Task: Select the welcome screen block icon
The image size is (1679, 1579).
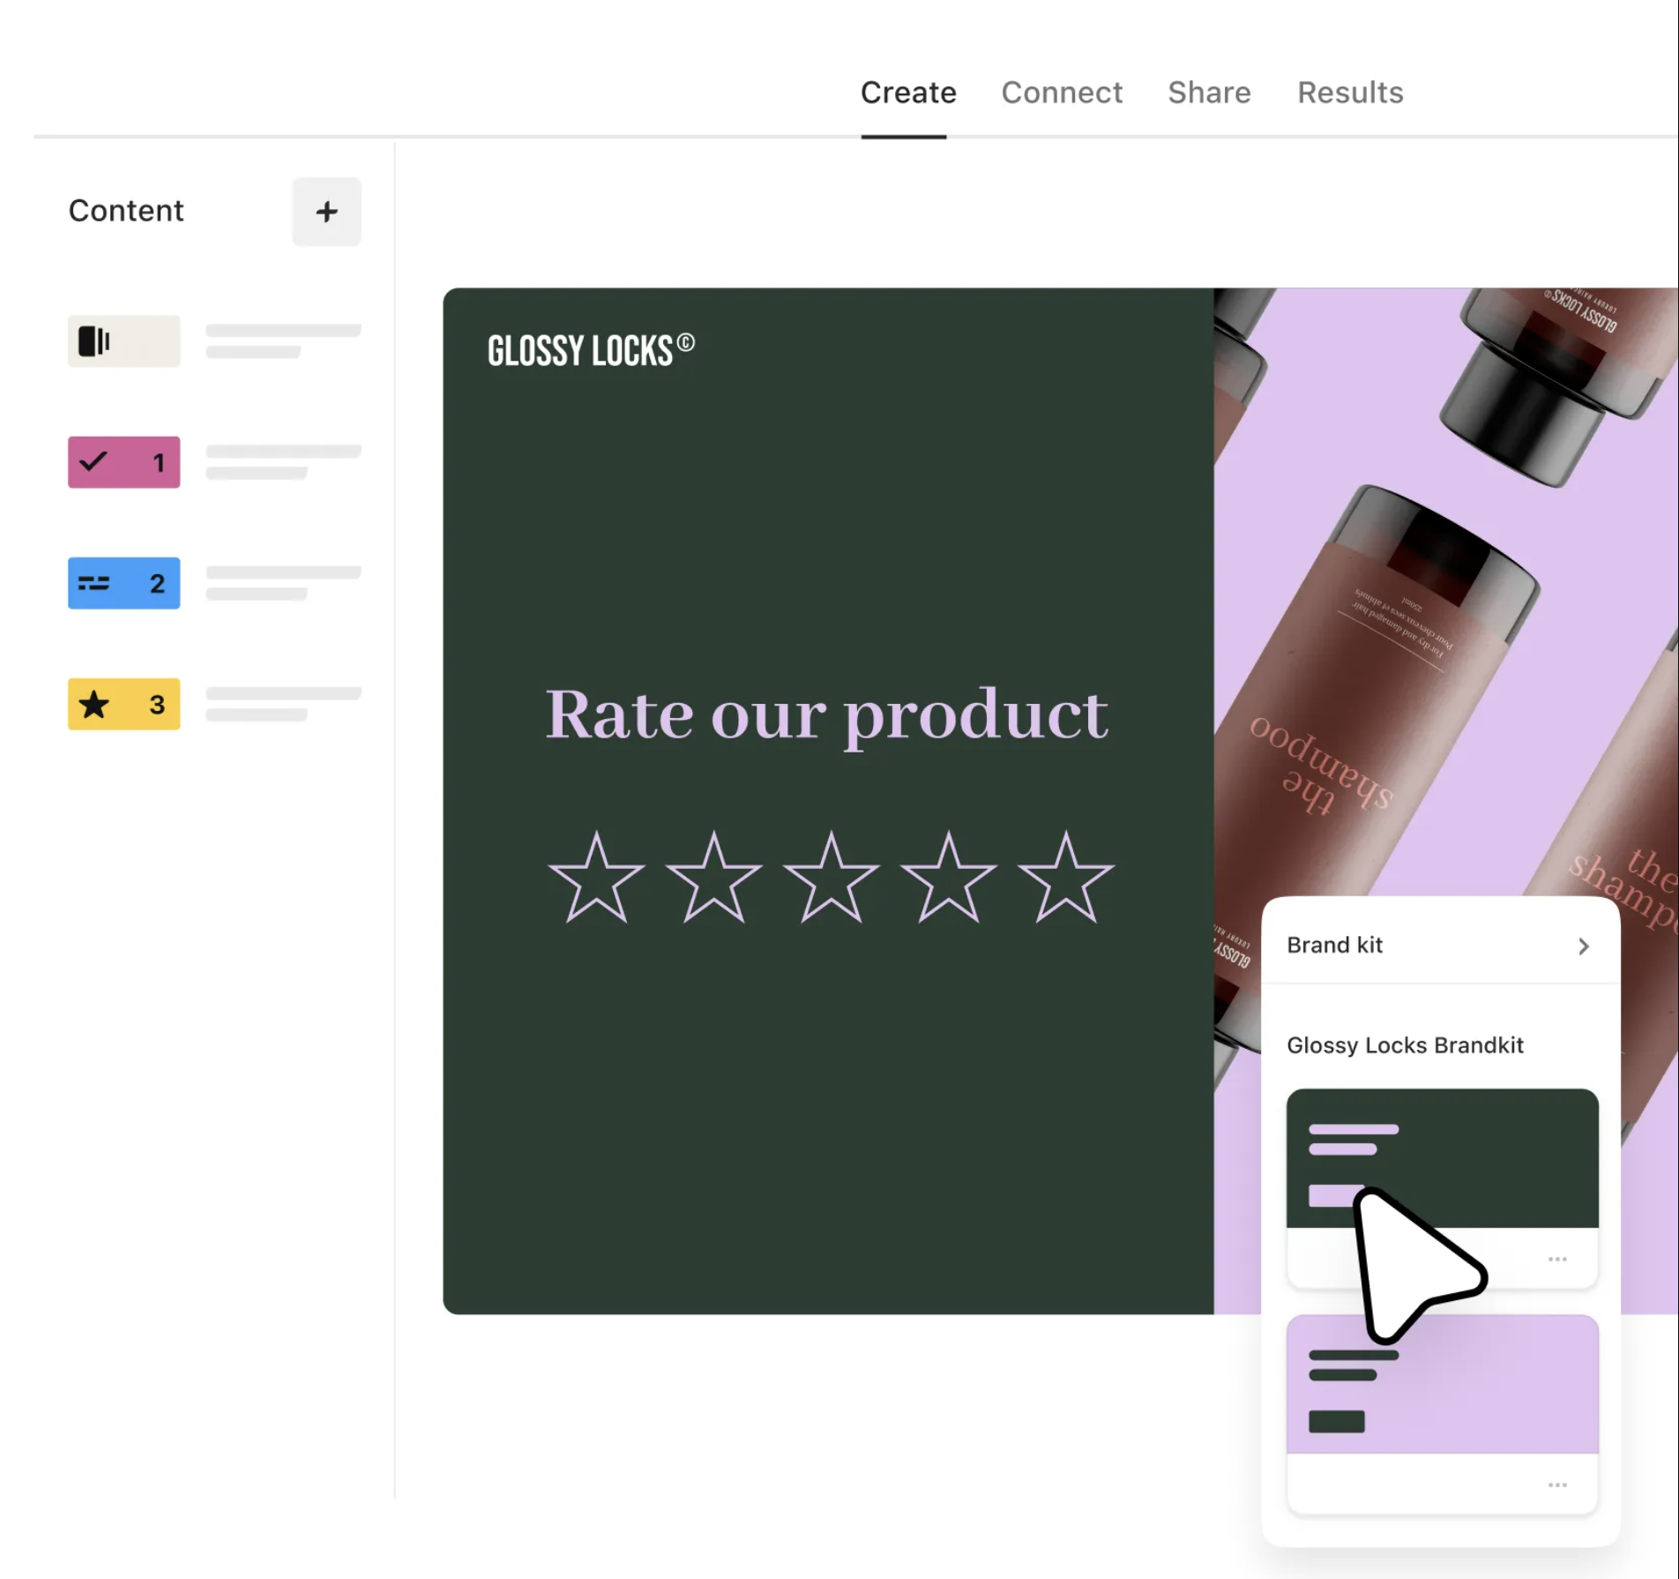Action: click(x=123, y=340)
